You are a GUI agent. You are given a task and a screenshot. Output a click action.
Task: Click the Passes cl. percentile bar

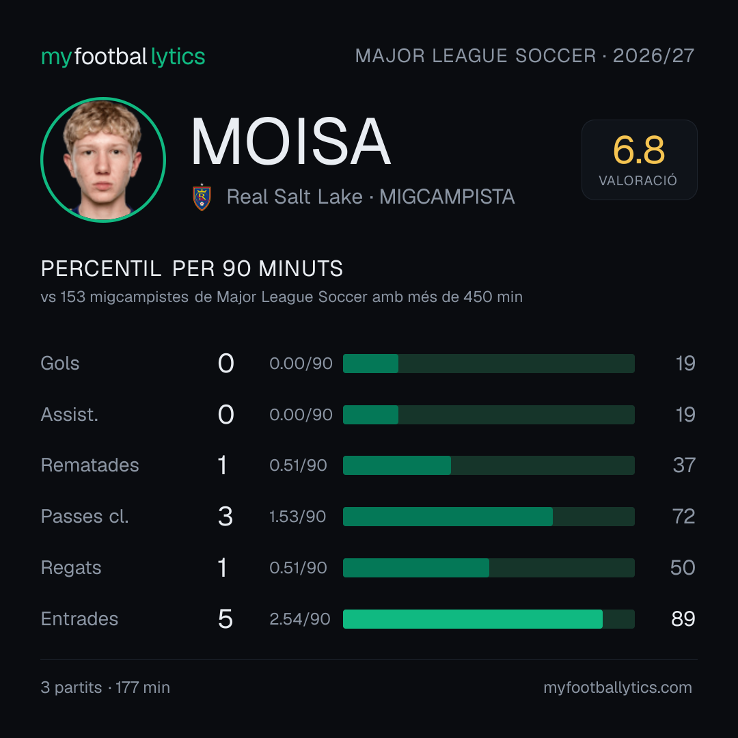tap(489, 517)
